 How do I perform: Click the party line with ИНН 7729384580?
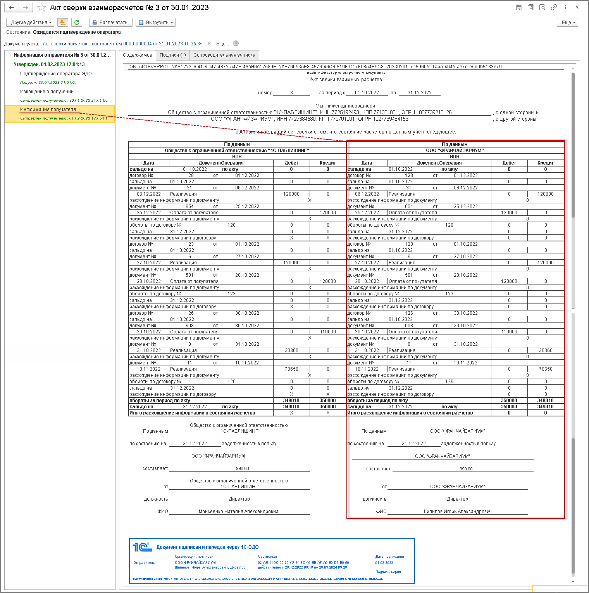pos(310,119)
